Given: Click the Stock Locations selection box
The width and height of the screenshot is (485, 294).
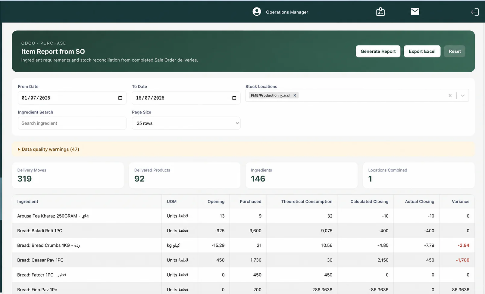Looking at the screenshot, I should [x=357, y=95].
